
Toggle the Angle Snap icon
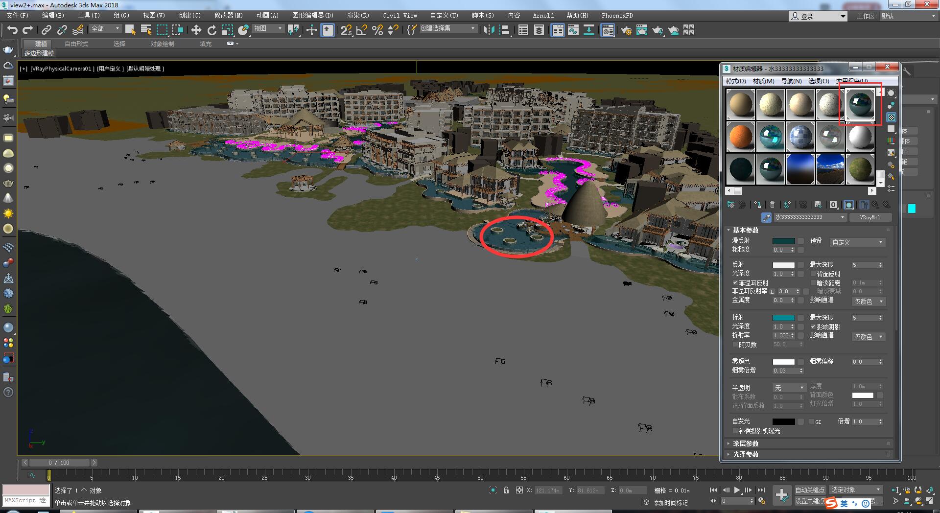point(361,30)
